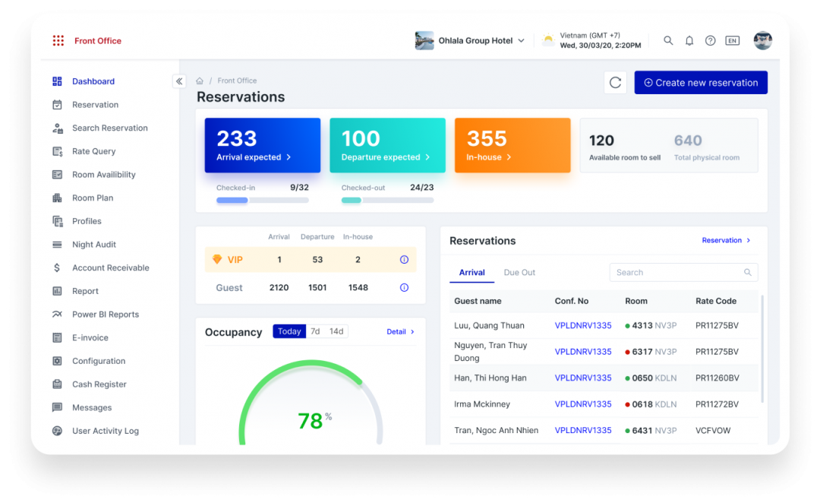Viewport: 820px width, 503px height.
Task: Switch occupancy view to Today
Action: (x=289, y=331)
